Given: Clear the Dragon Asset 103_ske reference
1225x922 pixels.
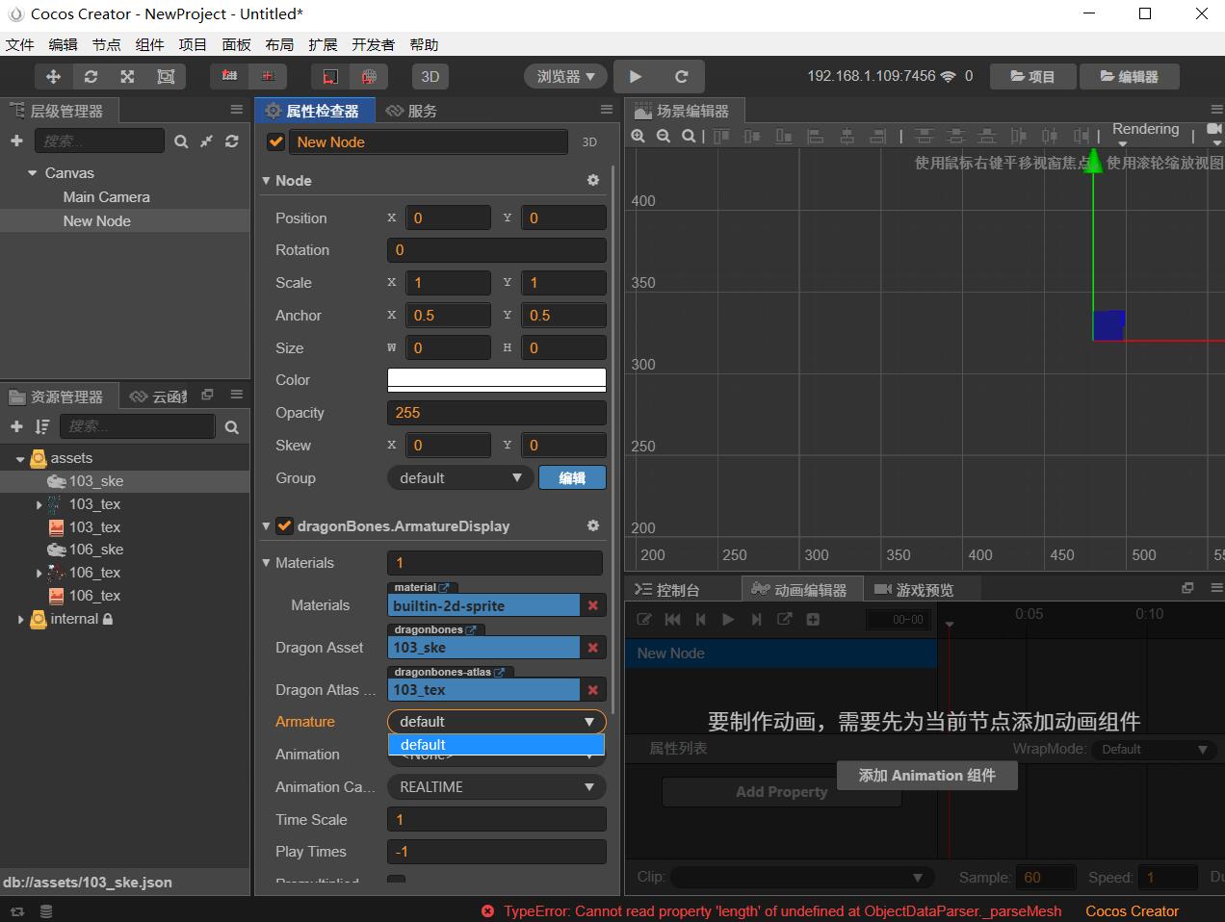Looking at the screenshot, I should coord(593,648).
